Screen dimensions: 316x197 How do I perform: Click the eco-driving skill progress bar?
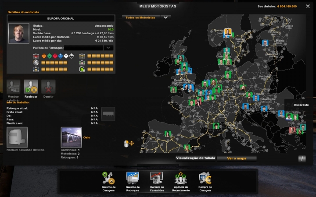(101, 69)
